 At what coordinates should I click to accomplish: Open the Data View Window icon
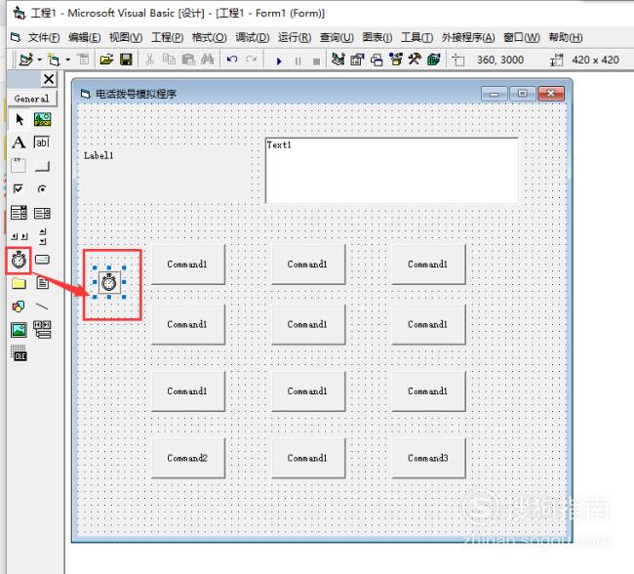pos(434,60)
